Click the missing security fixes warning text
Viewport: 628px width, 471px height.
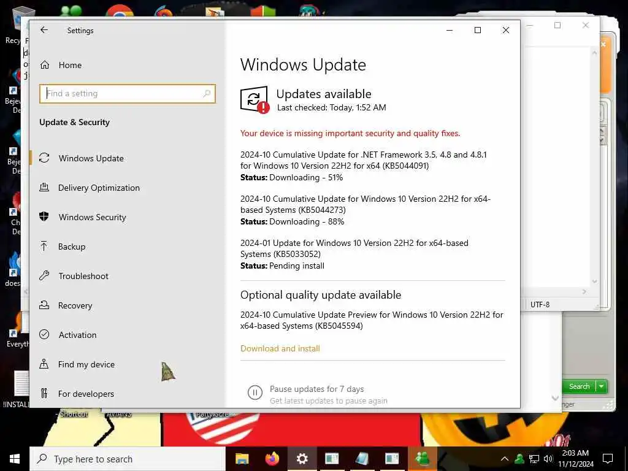(x=350, y=133)
